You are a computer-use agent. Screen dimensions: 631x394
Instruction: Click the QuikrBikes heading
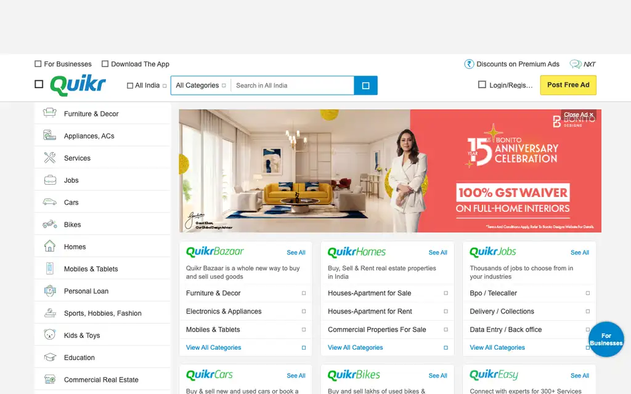(354, 375)
